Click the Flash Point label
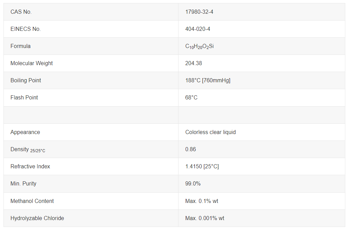 pos(24,97)
